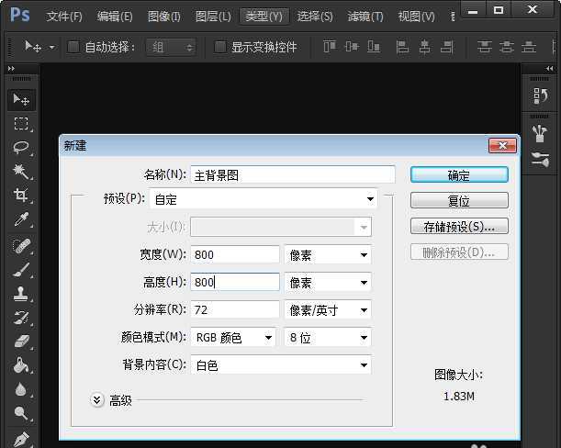The image size is (561, 448).
Task: Open the 滤镜 menu
Action: [x=365, y=17]
